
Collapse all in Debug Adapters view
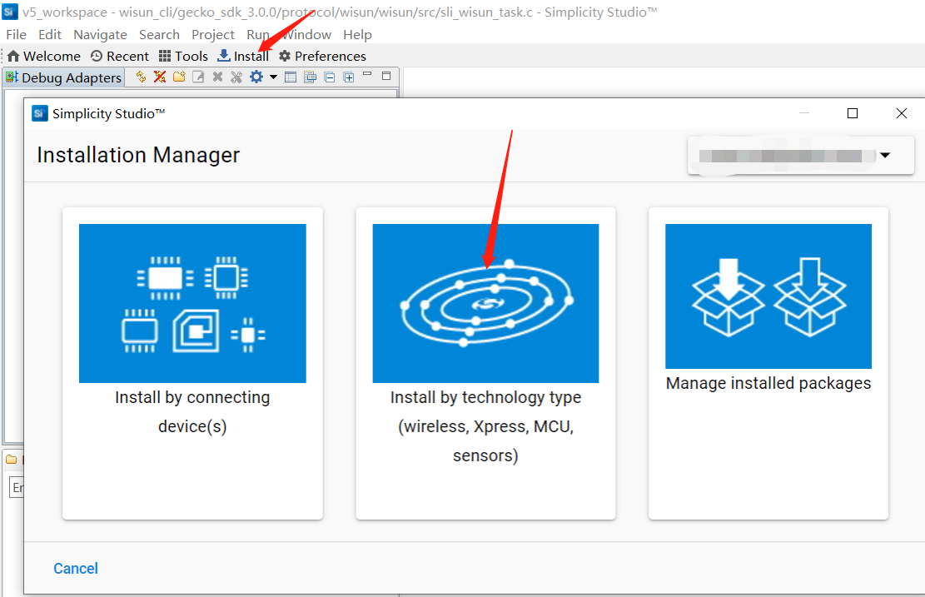pos(330,77)
